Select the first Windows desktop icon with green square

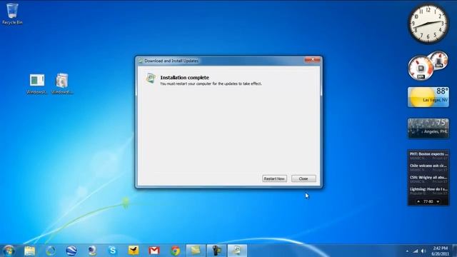(37, 84)
